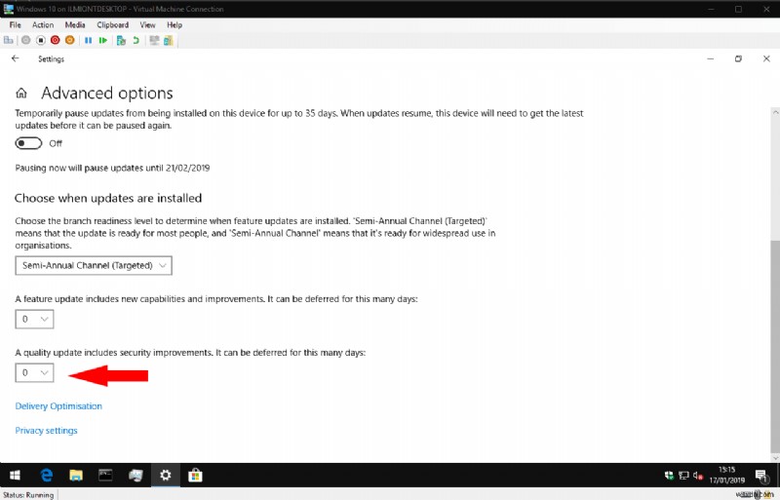This screenshot has width=780, height=500.
Task: Select the Settings gear on taskbar
Action: (165, 476)
